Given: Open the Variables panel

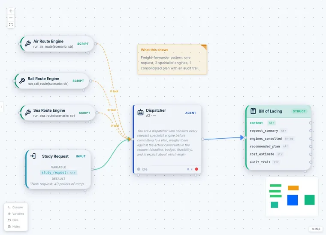Looking at the screenshot, I should click(16, 214).
